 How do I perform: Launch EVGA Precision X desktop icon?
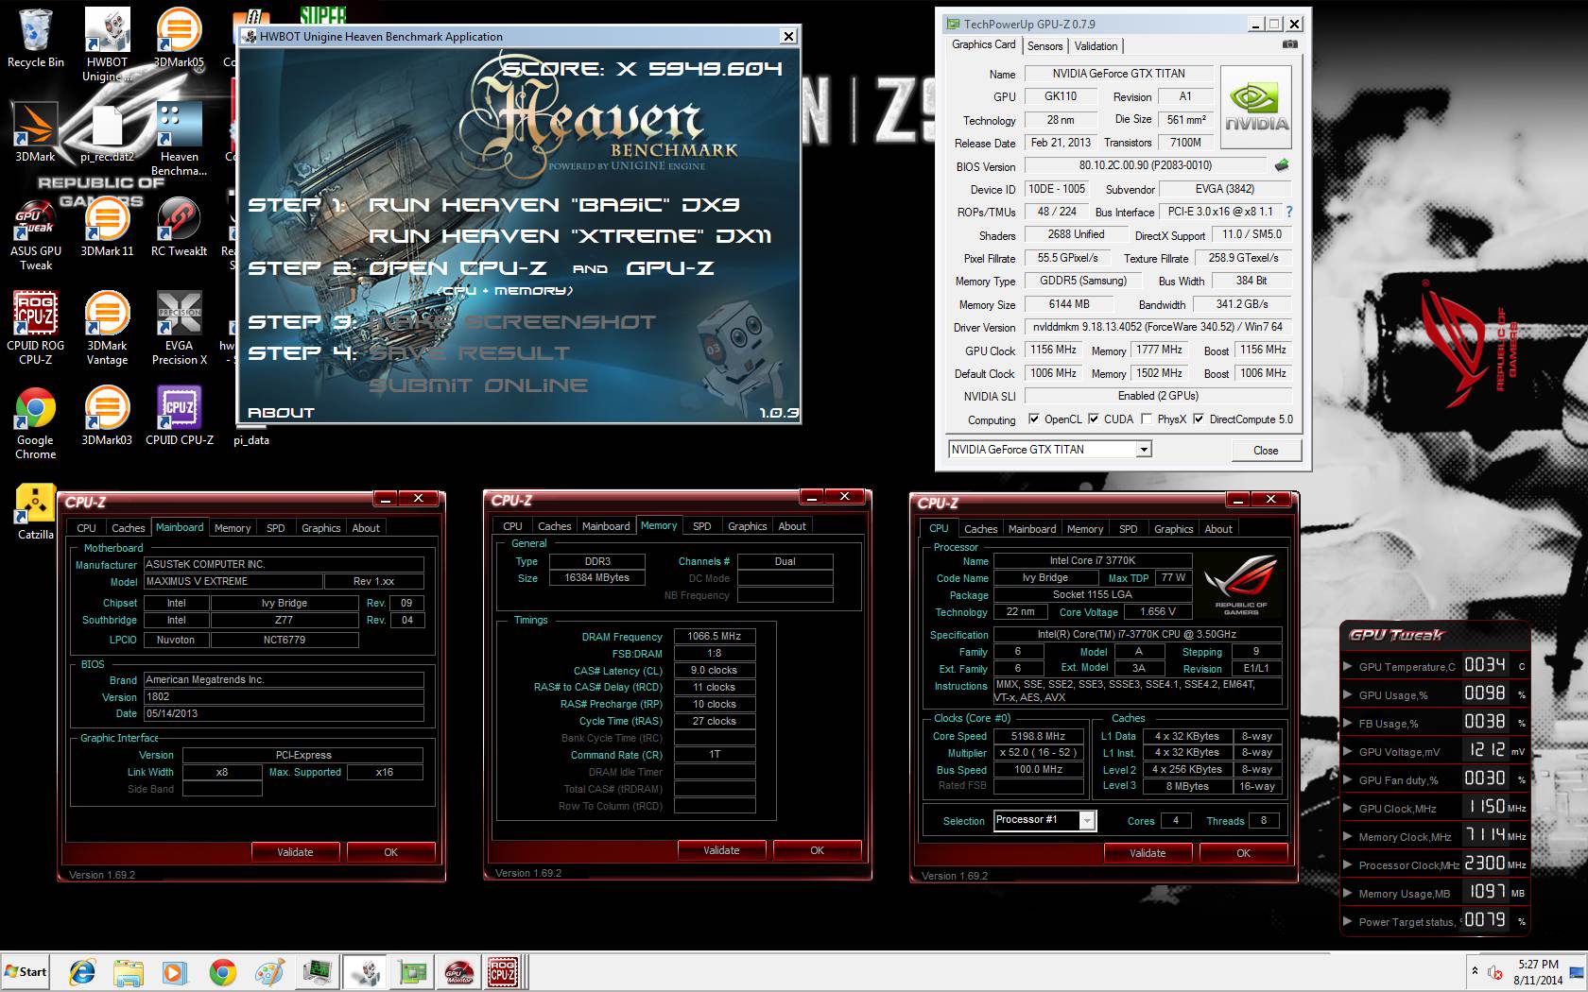(x=179, y=329)
